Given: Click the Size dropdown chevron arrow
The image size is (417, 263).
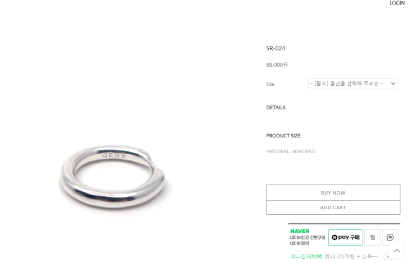Looking at the screenshot, I should 393,84.
